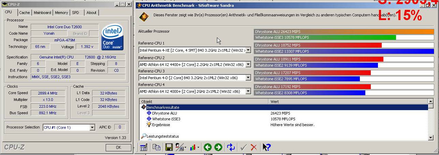Image resolution: width=439 pixels, height=155 pixels.
Task: Click the green forward arrow icon
Action: [x=218, y=147]
